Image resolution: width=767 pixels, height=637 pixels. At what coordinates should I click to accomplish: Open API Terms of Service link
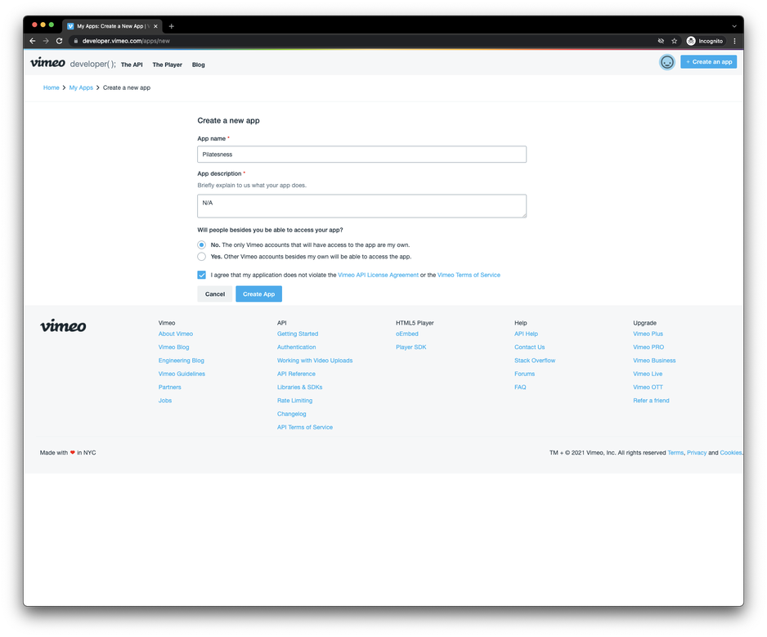pyautogui.click(x=305, y=427)
